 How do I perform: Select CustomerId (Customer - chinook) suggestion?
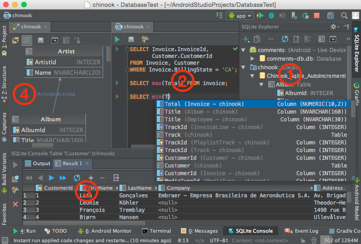(253, 158)
